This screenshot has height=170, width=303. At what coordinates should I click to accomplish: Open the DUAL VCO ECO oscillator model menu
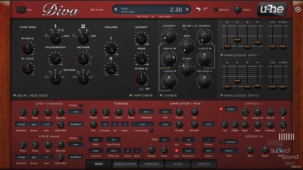[x=30, y=95]
